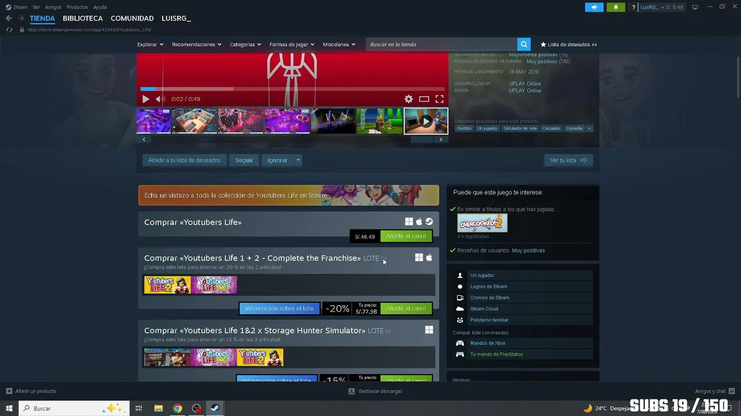Add Youtubers Life to cart at S/.48.49

[x=406, y=236]
